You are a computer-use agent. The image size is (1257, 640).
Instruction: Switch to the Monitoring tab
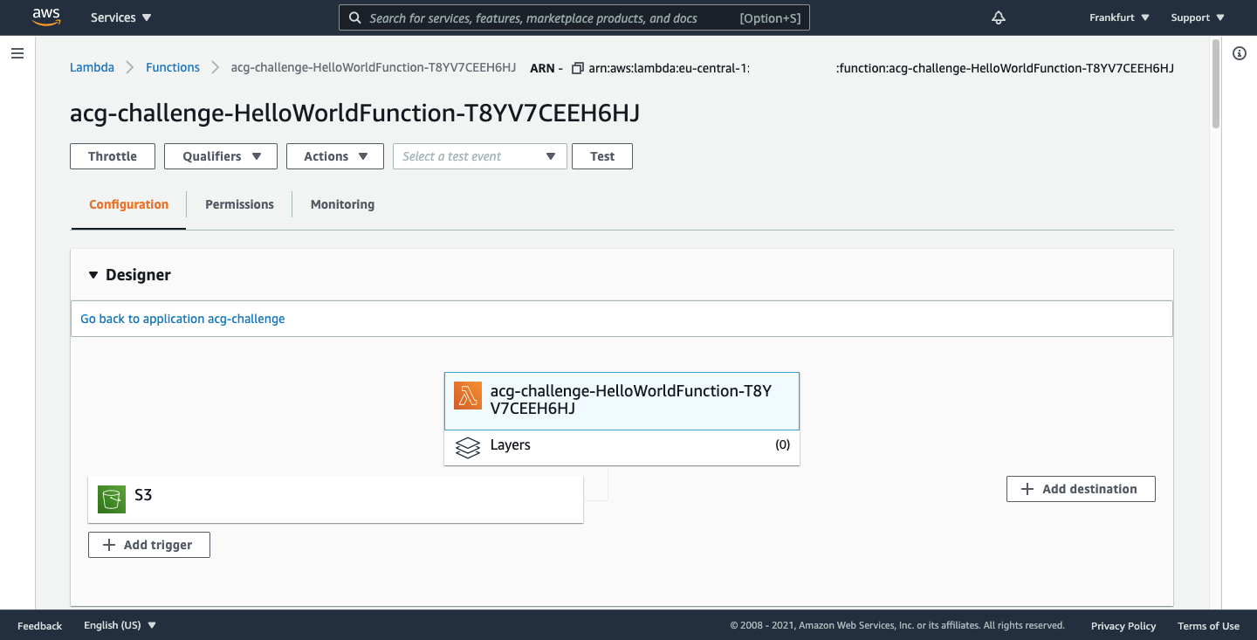pos(342,204)
